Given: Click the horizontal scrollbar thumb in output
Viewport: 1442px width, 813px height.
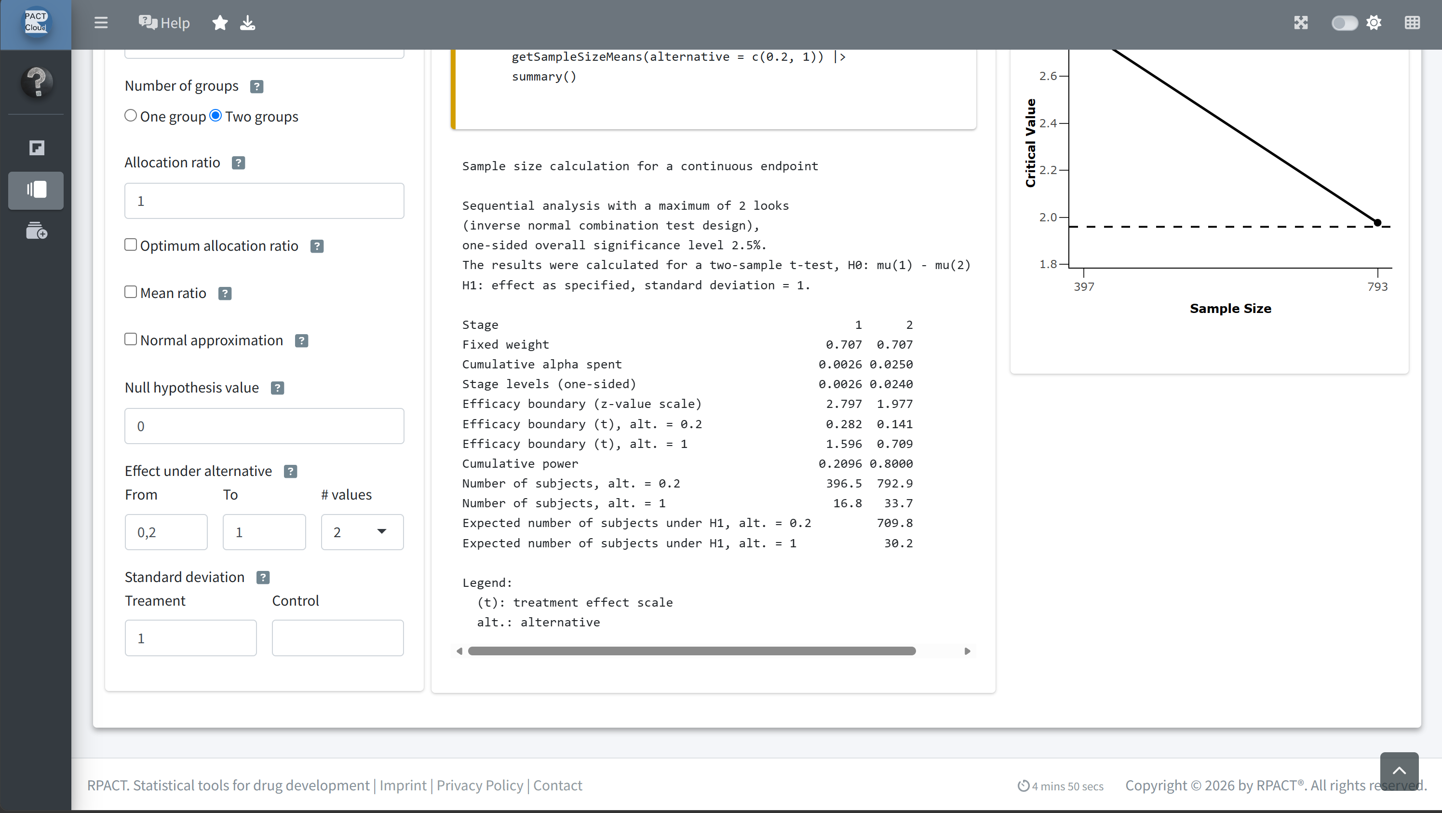Looking at the screenshot, I should (692, 651).
